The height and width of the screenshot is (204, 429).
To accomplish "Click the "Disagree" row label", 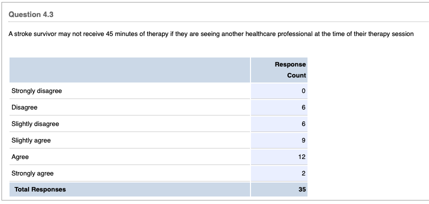I will pyautogui.click(x=24, y=107).
